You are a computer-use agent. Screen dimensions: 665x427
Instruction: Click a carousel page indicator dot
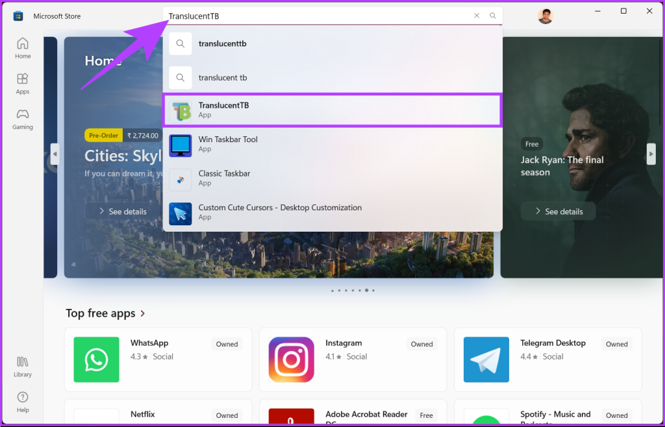click(366, 291)
